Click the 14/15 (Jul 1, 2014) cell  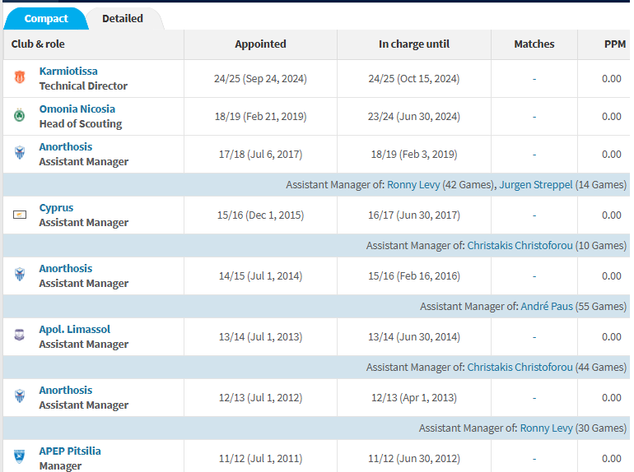click(260, 276)
